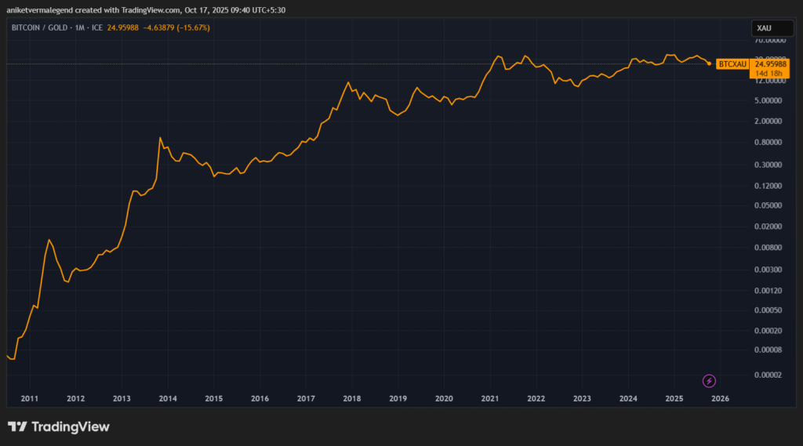
Task: Click the 2021 label on time axis
Action: click(490, 399)
